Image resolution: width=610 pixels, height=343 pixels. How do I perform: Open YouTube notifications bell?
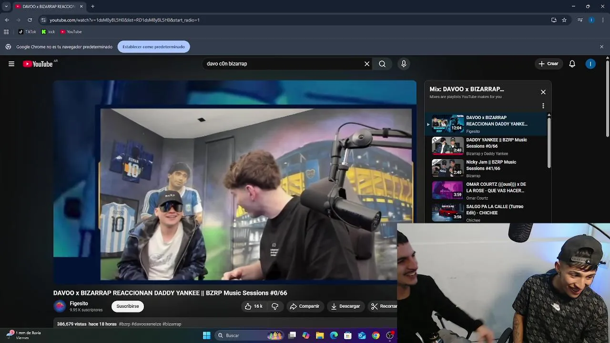(572, 64)
